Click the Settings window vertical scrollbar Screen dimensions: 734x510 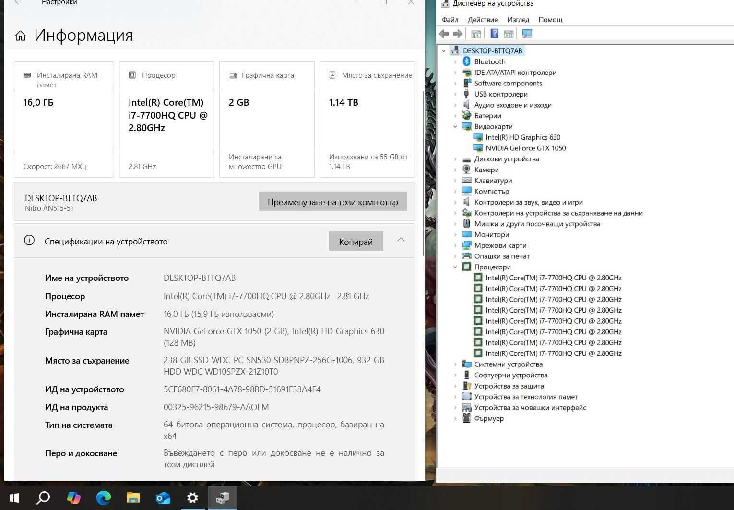point(423,173)
